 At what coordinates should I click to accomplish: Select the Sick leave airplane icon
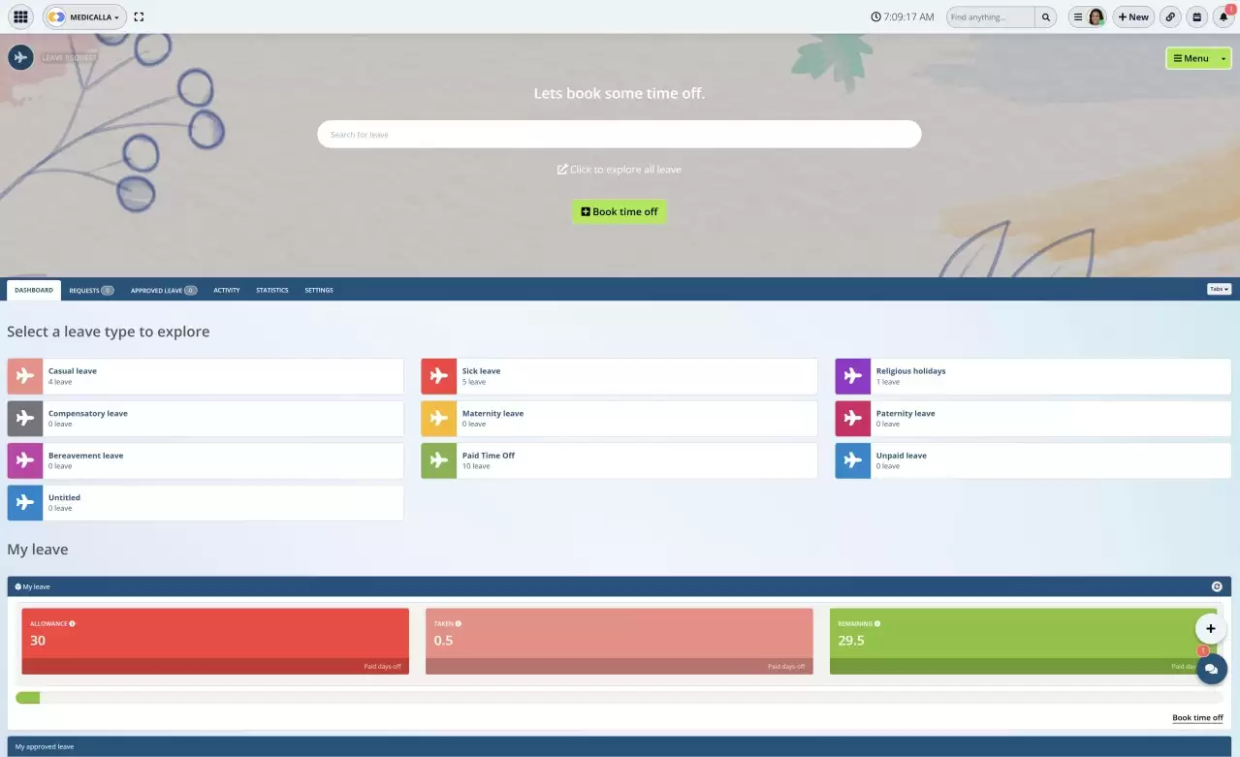point(438,375)
